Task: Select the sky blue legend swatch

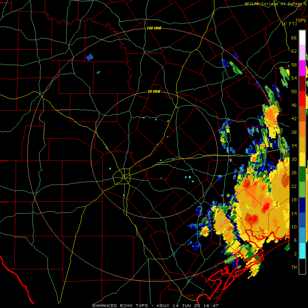Action: (302, 235)
